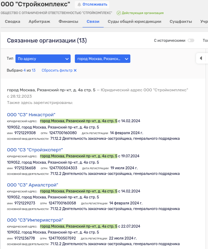
Task: Go to the Сущфакты tab
Action: [181, 21]
